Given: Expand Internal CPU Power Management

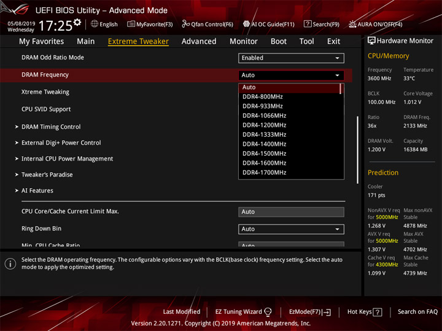Looking at the screenshot, I should coord(67,159).
